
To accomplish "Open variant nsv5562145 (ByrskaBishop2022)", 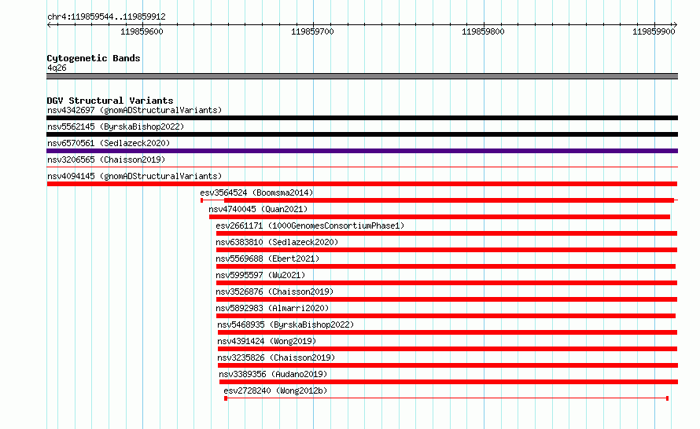I will [116, 126].
